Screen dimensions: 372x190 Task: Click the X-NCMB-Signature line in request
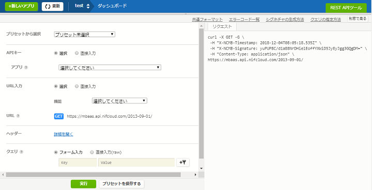[288, 49]
